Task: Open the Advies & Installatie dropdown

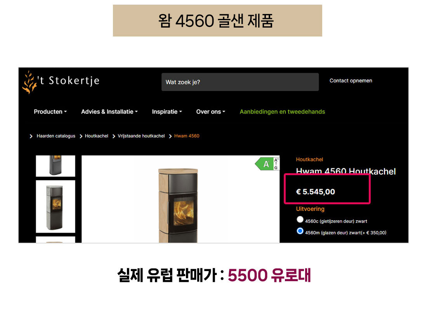Action: tap(109, 112)
